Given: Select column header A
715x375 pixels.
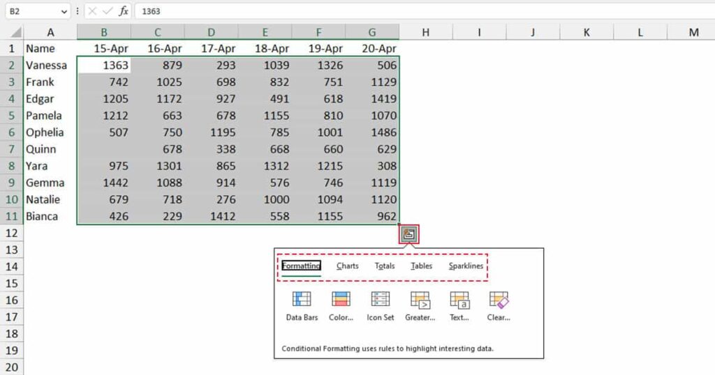Looking at the screenshot, I should pyautogui.click(x=50, y=32).
